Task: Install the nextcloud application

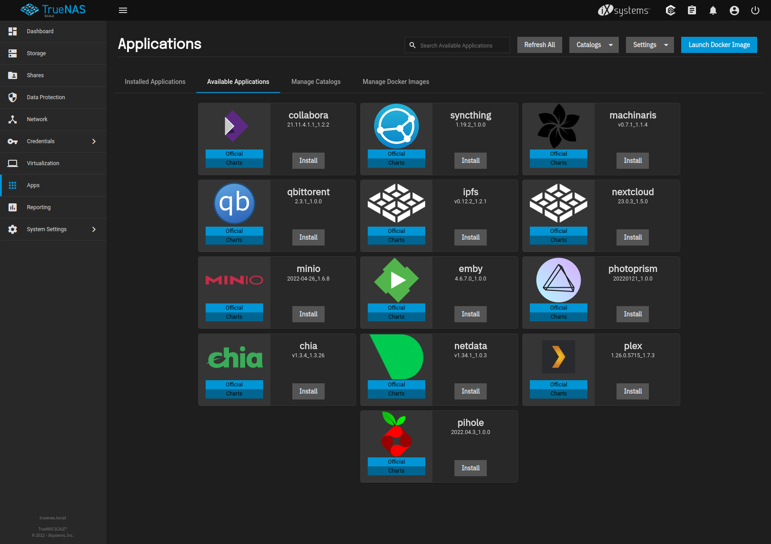Action: [x=633, y=237]
